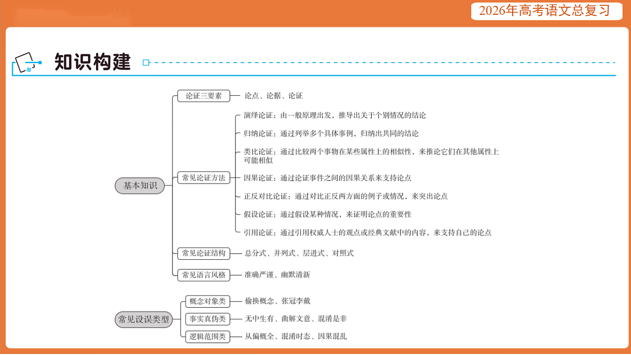This screenshot has width=631, height=355.
Task: Click the 概念对象类 node
Action: (x=207, y=301)
